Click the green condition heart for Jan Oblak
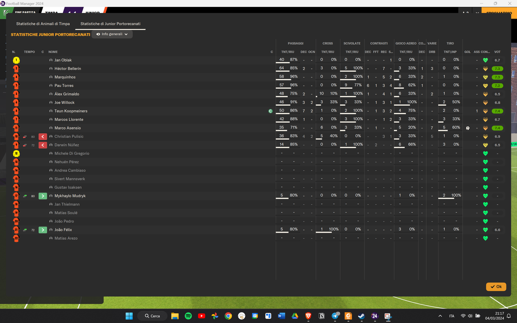Image resolution: width=517 pixels, height=323 pixels. point(485,60)
